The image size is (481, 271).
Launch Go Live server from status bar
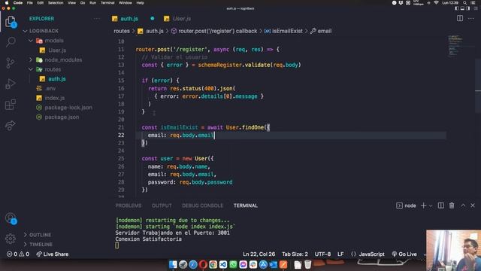coord(404,254)
